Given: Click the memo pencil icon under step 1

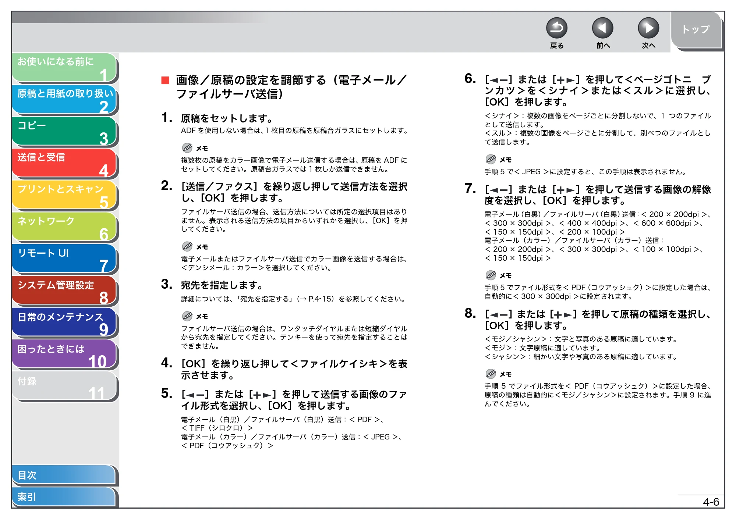Looking at the screenshot, I should [187, 148].
